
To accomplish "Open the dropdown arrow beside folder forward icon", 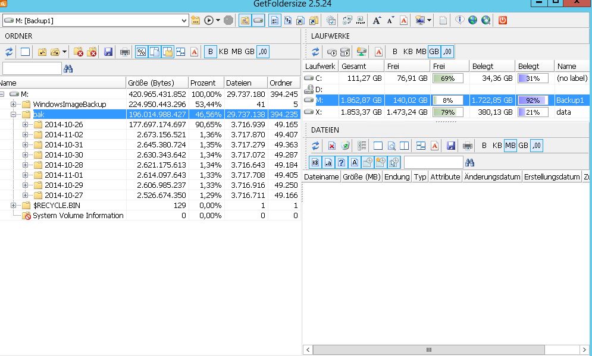I will [x=65, y=52].
